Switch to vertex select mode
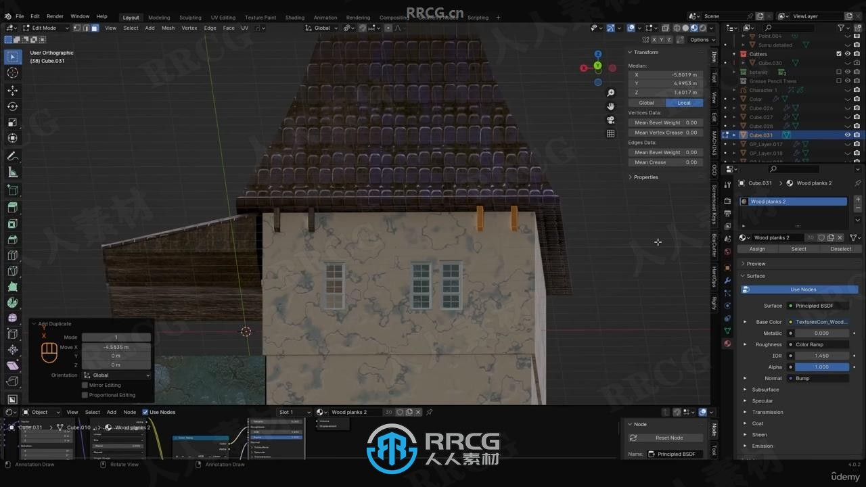 77,28
